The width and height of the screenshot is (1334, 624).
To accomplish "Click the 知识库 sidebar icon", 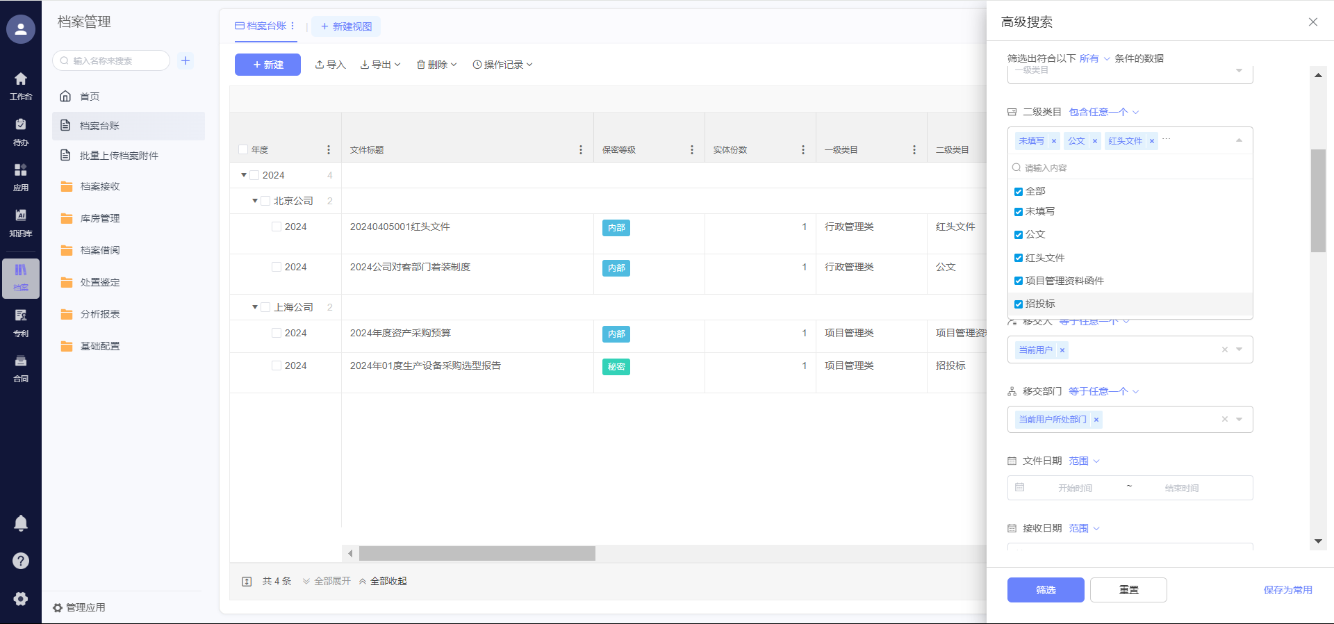I will click(21, 222).
